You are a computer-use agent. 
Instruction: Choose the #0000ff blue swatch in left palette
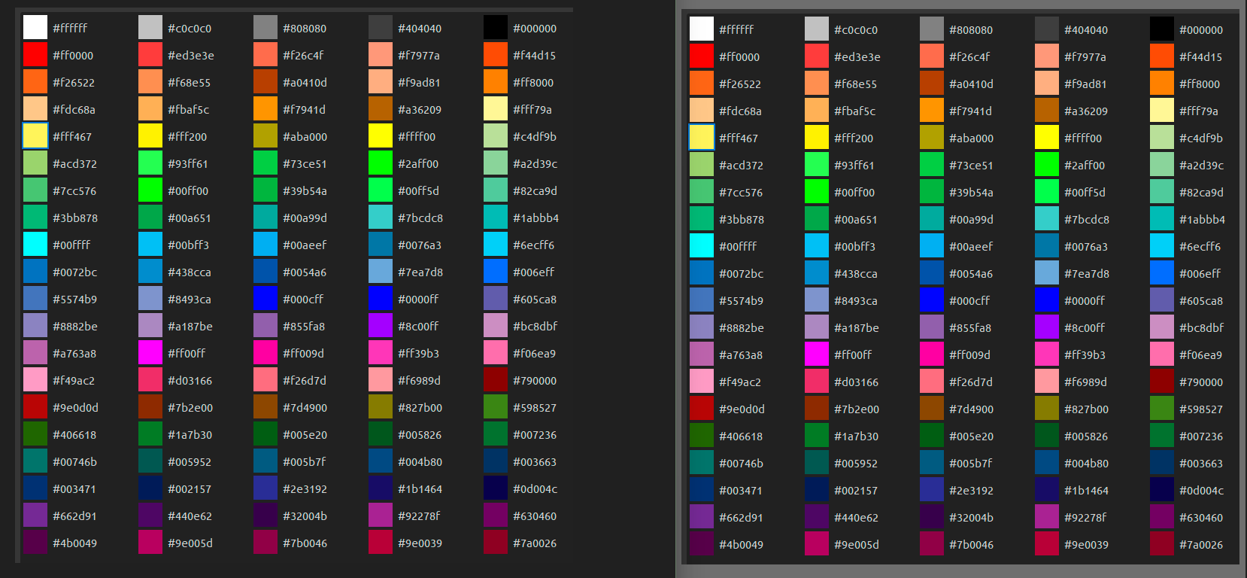click(381, 299)
